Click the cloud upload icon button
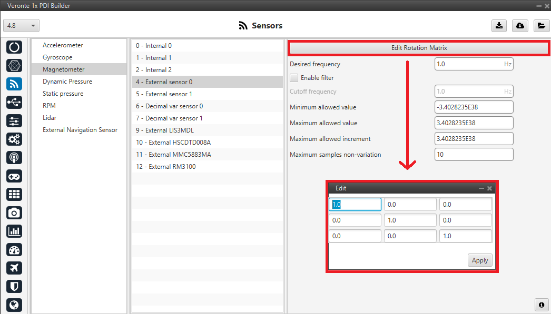551x314 pixels. point(520,26)
